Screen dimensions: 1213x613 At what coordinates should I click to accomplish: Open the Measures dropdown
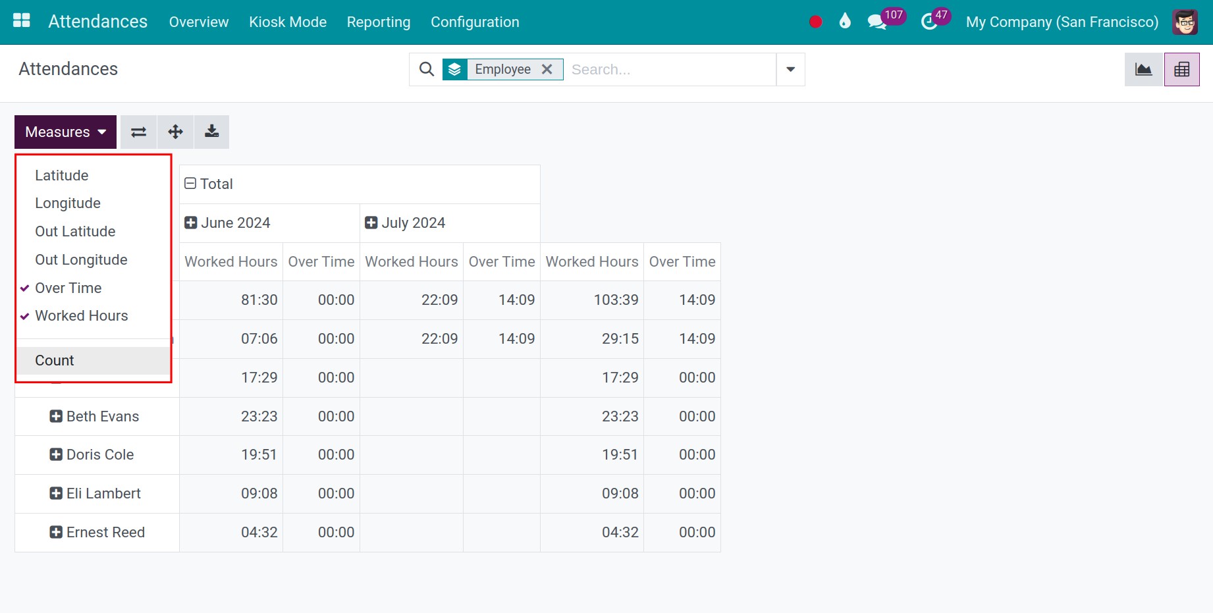[65, 132]
